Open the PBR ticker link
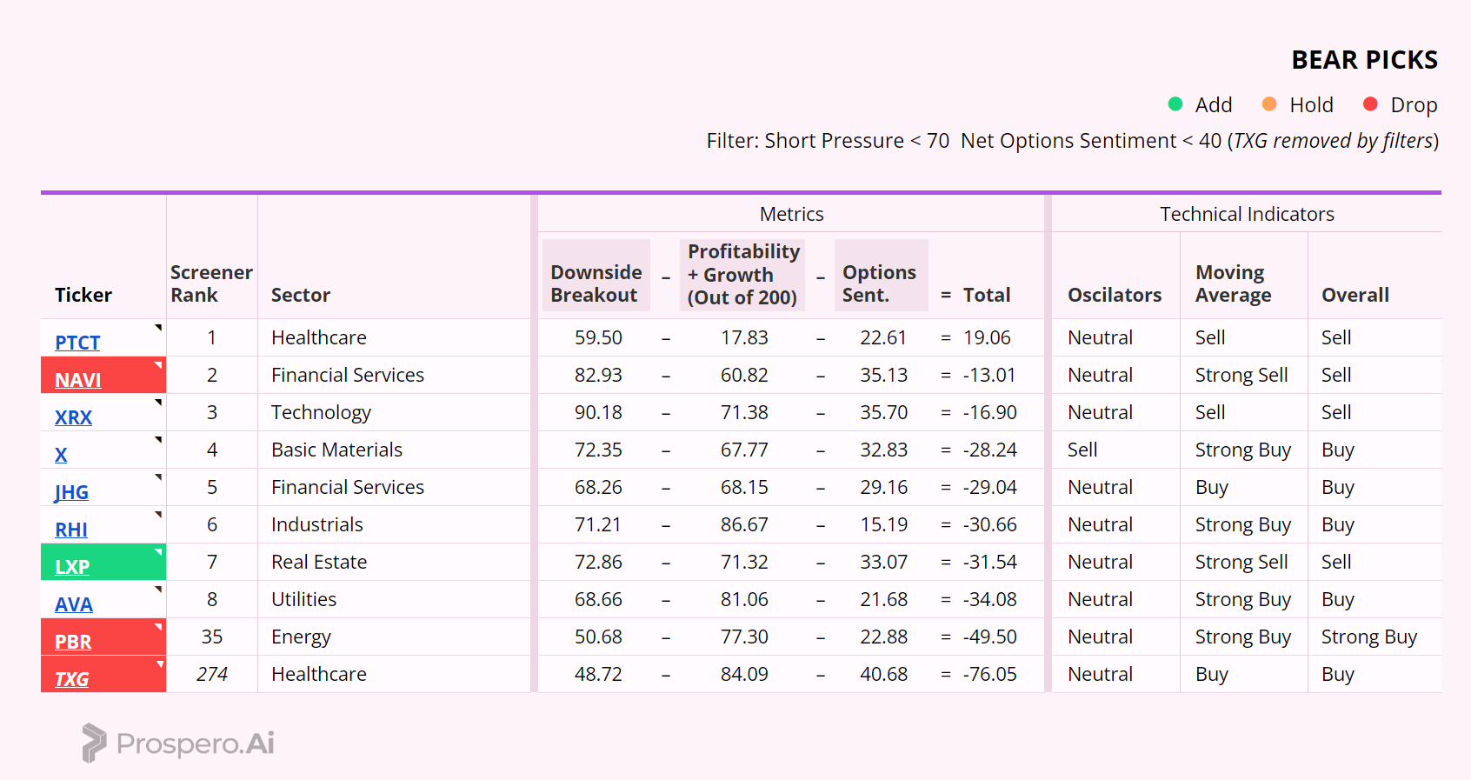The width and height of the screenshot is (1471, 780). click(73, 642)
